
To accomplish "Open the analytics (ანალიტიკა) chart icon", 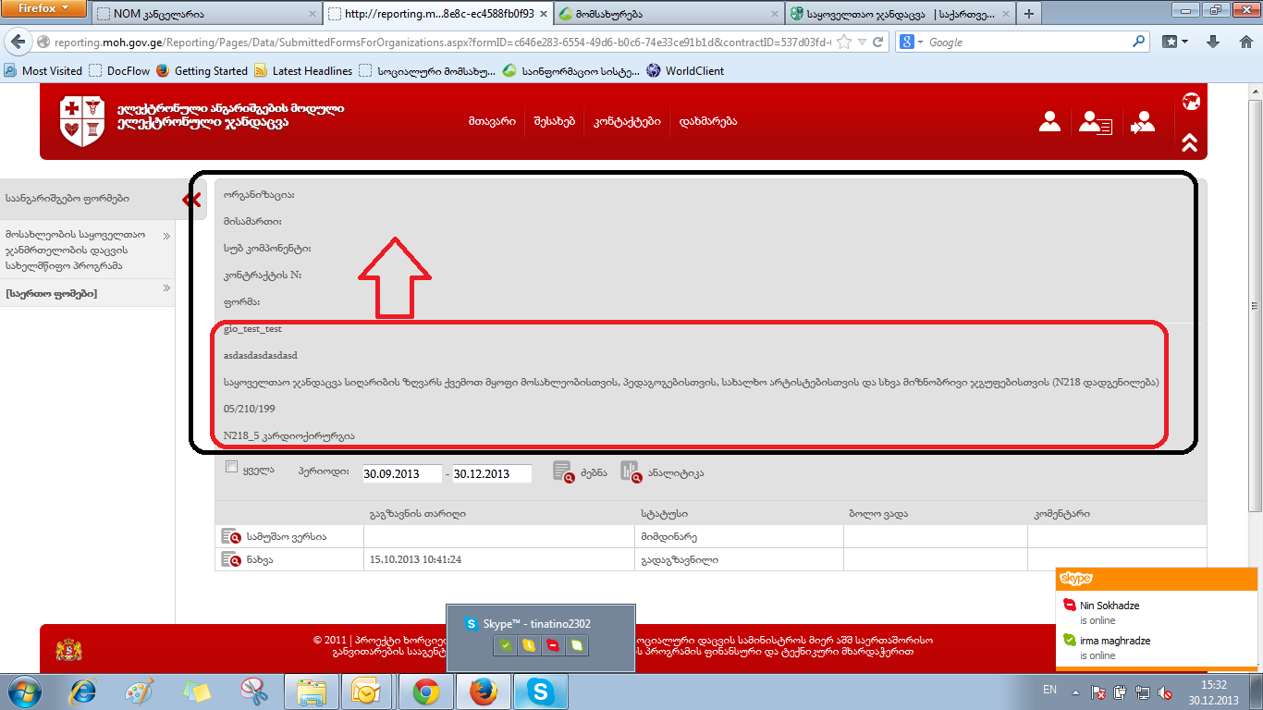I will (630, 471).
